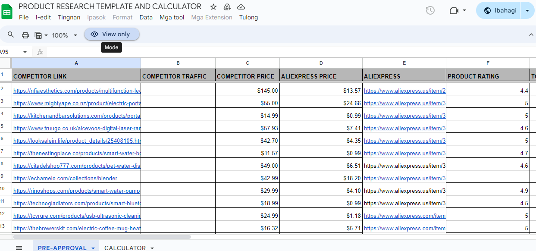Select the 4.4 product rating cell
Image resolution: width=536 pixels, height=251 pixels.
[x=488, y=89]
